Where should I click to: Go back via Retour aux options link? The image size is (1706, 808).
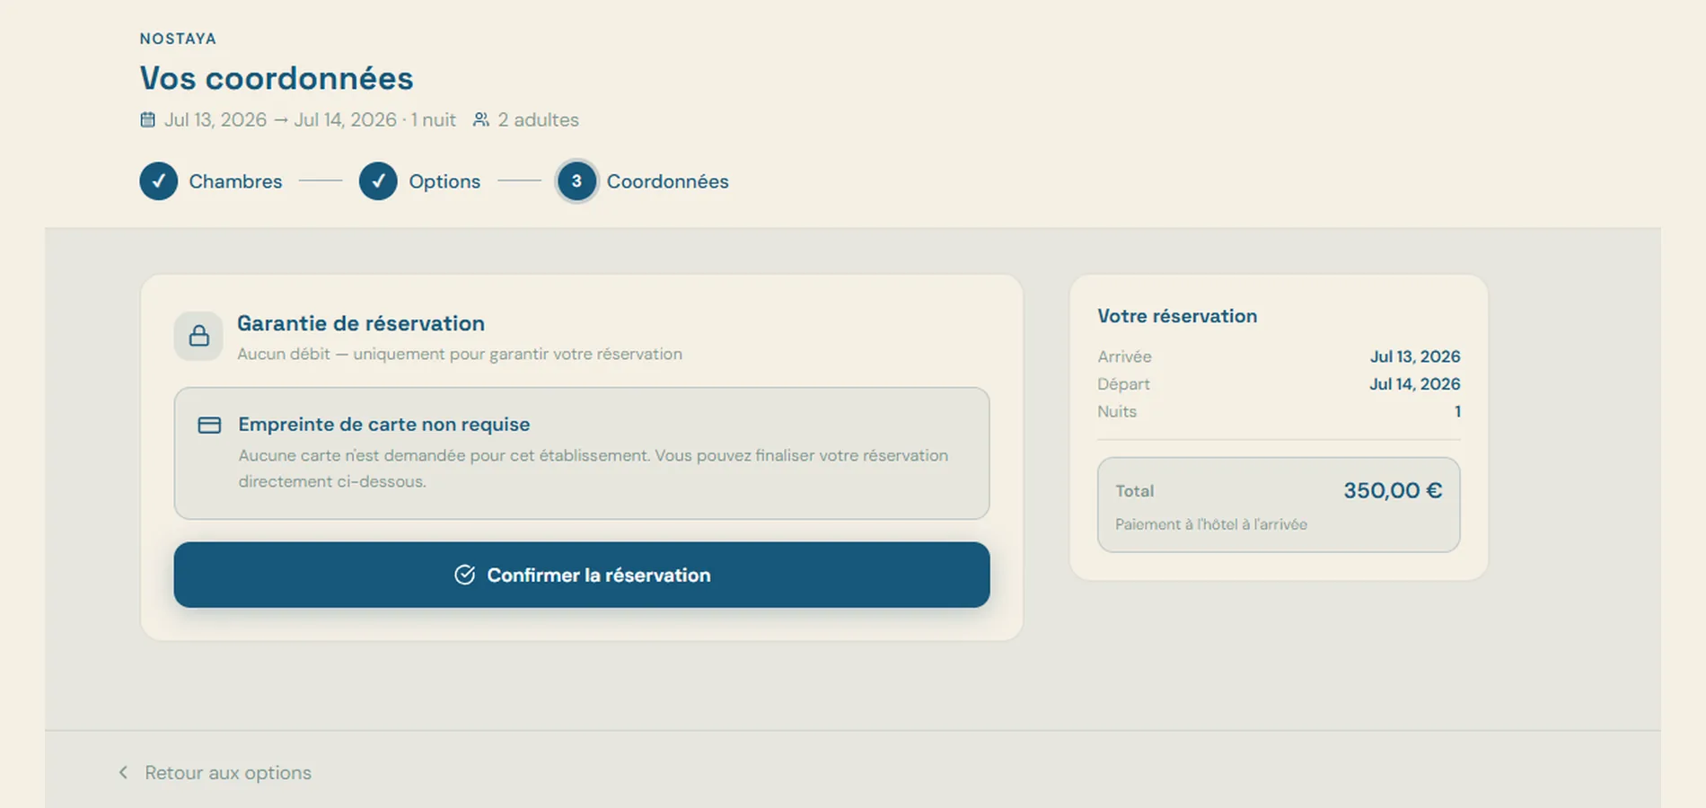228,773
